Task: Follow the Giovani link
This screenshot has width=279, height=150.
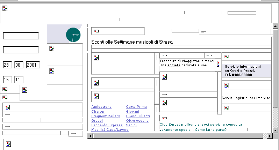Action: pos(133,112)
